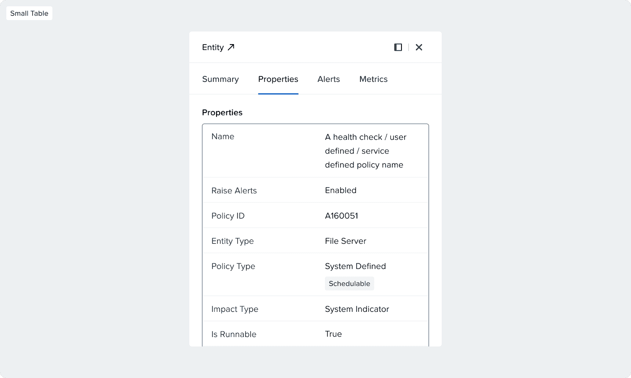Click the Small Table label
This screenshot has width=631, height=378.
tap(29, 13)
